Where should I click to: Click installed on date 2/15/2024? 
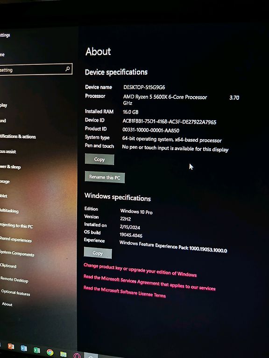[x=130, y=227]
